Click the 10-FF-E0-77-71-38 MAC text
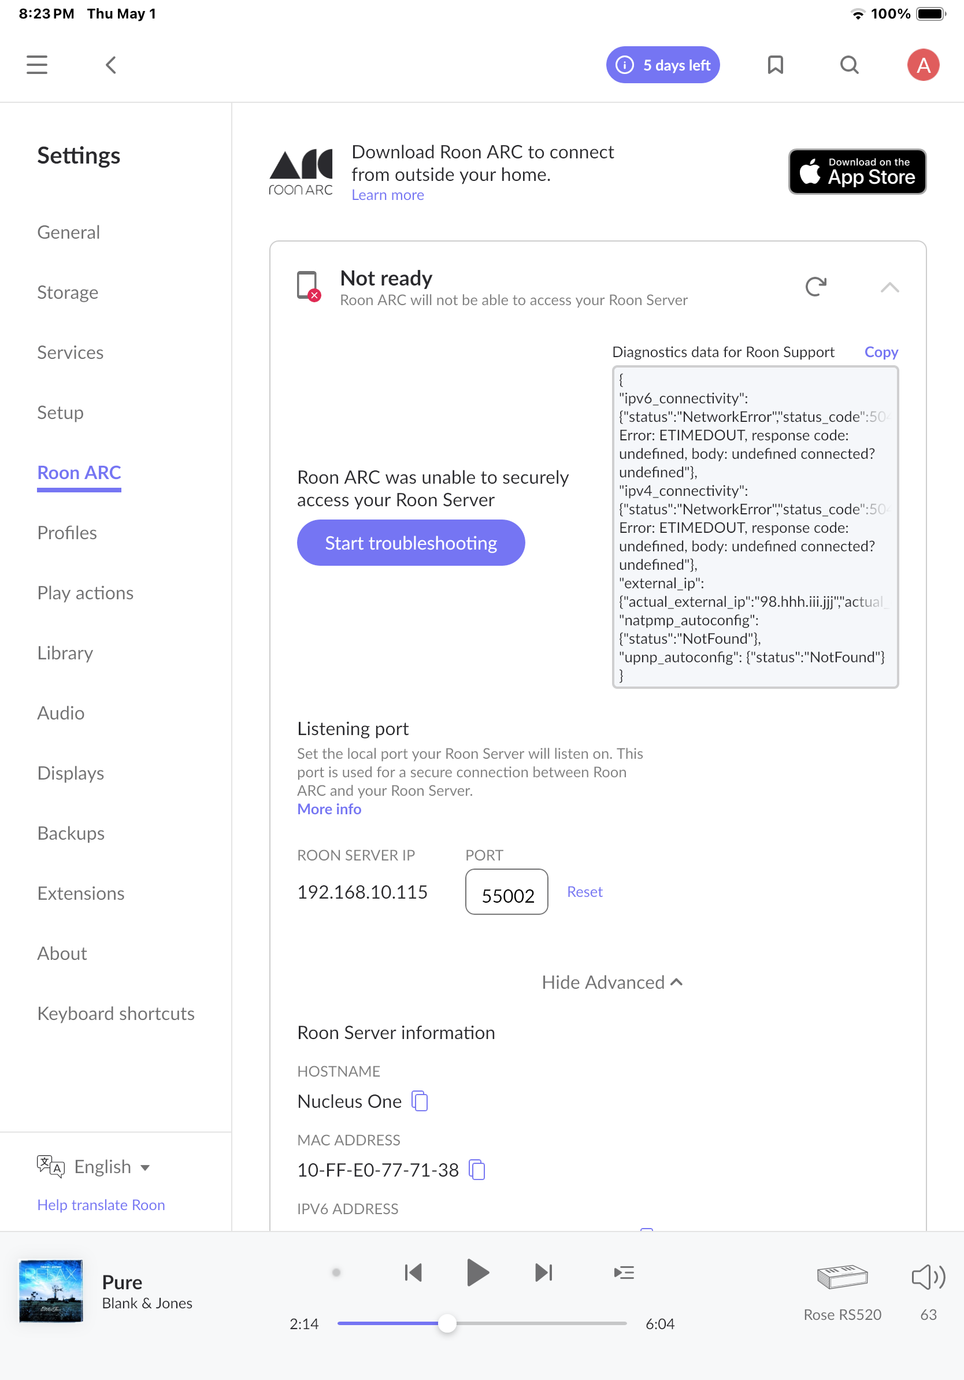 (x=378, y=1170)
